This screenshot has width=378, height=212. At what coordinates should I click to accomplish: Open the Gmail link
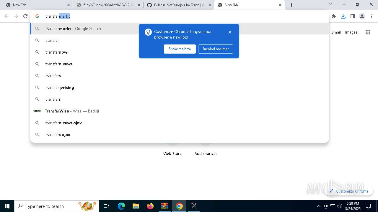pyautogui.click(x=336, y=32)
